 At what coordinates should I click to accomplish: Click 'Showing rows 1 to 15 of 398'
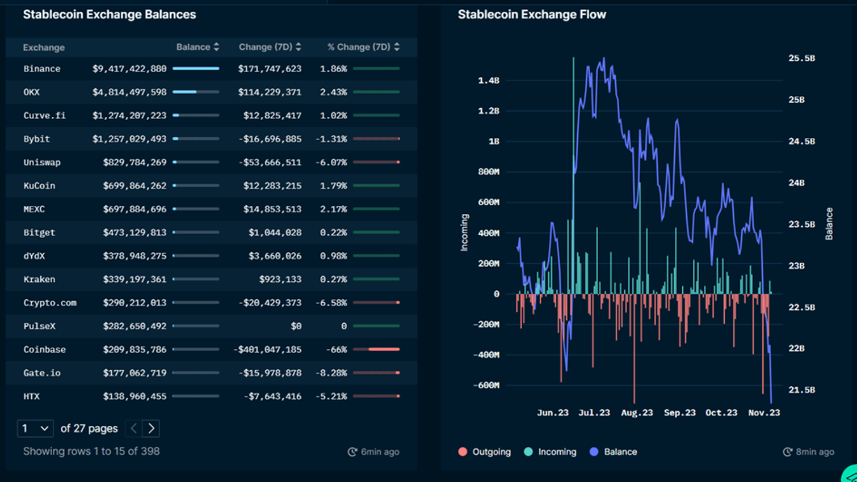click(91, 451)
